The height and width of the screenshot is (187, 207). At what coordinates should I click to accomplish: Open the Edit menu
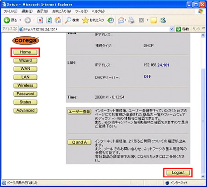click(27, 11)
